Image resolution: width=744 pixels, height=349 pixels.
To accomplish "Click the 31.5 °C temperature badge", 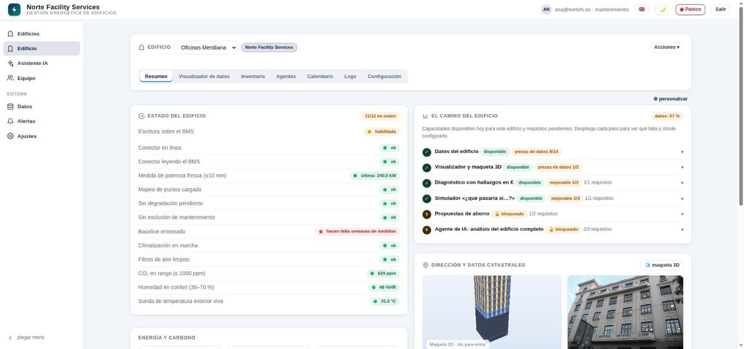I will pyautogui.click(x=385, y=301).
